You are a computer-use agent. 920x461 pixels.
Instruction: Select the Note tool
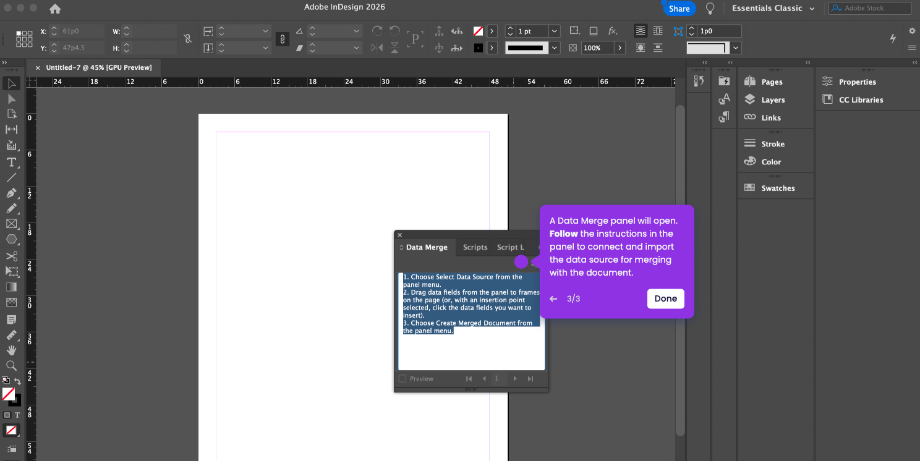[x=12, y=319]
